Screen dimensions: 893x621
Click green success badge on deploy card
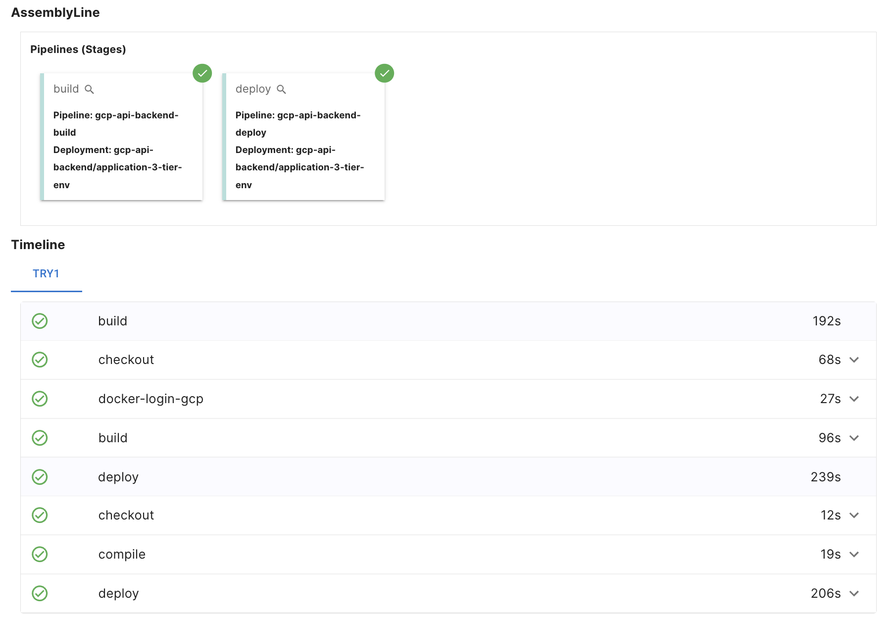(384, 73)
